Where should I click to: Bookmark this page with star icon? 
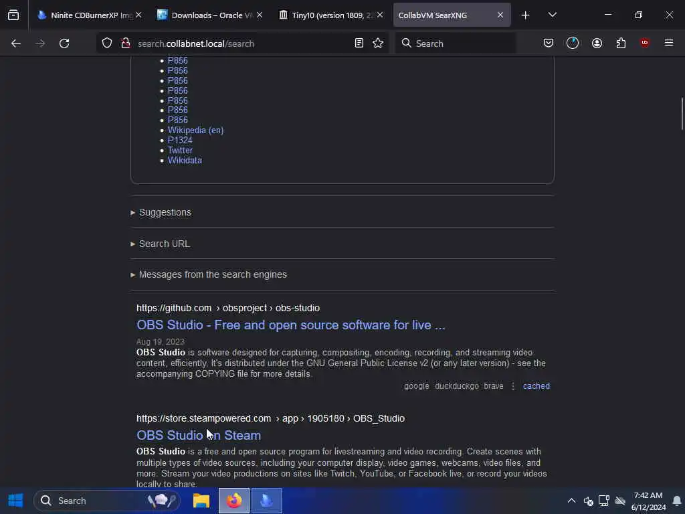[378, 44]
